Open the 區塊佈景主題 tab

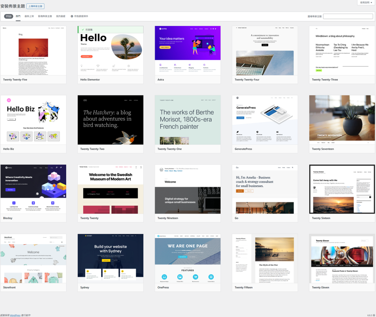click(45, 17)
